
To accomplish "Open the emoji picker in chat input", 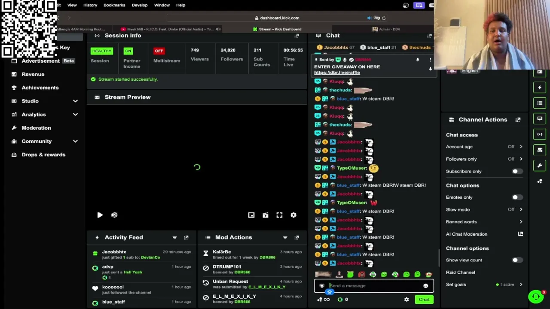I will [x=425, y=286].
